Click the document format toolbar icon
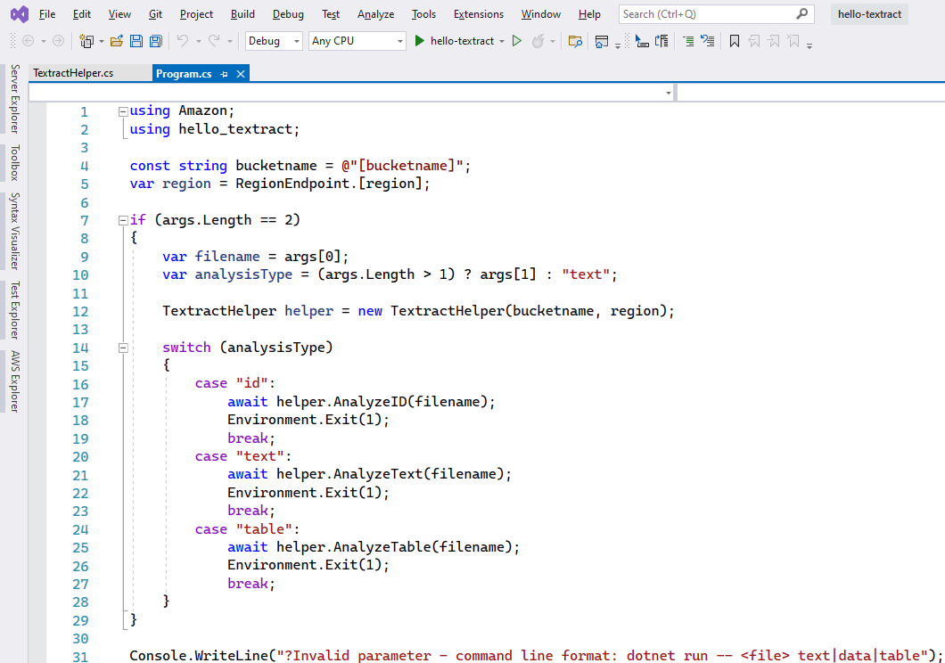 coord(661,41)
